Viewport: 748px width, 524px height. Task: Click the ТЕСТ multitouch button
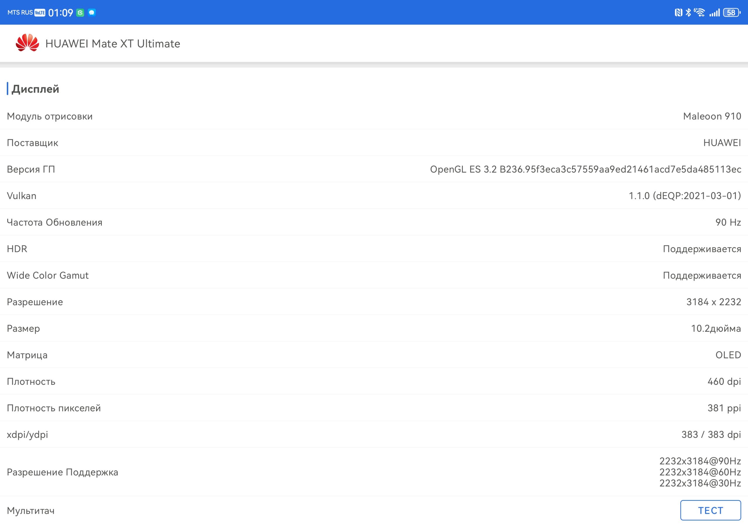pos(711,510)
